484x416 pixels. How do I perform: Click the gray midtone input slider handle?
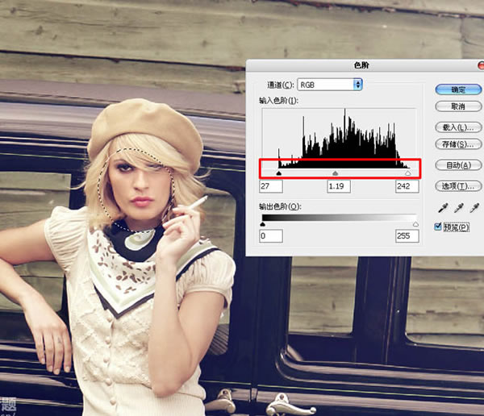pyautogui.click(x=336, y=172)
